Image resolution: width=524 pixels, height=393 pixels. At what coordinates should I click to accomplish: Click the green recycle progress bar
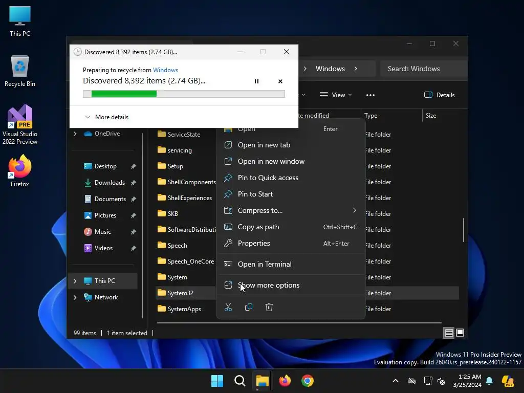184,94
